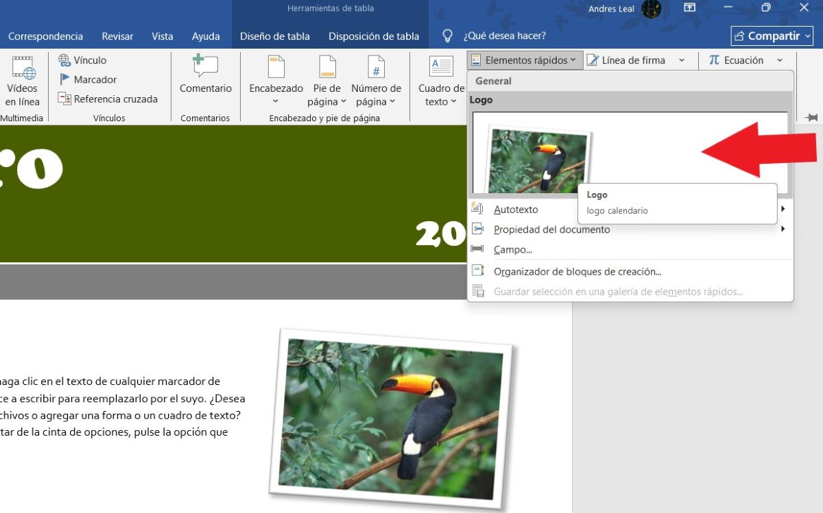The image size is (823, 513).
Task: Switch to the Revisar tab
Action: click(117, 36)
